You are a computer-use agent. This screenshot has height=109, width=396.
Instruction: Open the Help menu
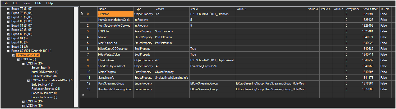(x=49, y=3)
